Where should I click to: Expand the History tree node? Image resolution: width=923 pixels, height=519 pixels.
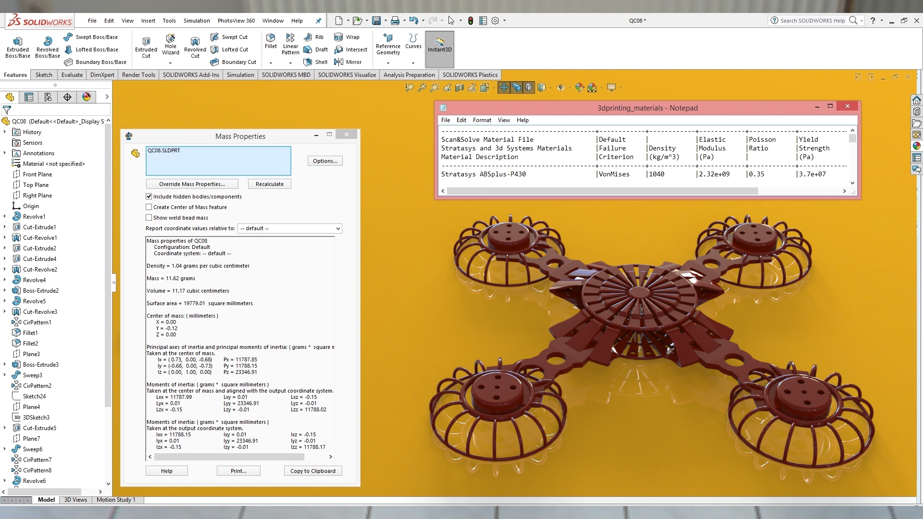pyautogui.click(x=5, y=132)
